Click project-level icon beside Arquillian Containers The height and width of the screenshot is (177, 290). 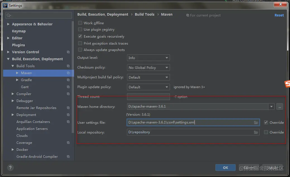pyautogui.click(x=68, y=122)
